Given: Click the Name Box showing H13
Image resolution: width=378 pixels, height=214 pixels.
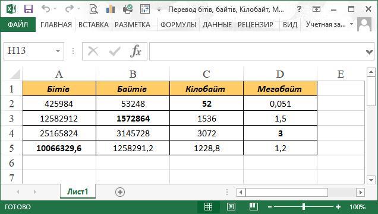Looking at the screenshot, I should point(29,51).
